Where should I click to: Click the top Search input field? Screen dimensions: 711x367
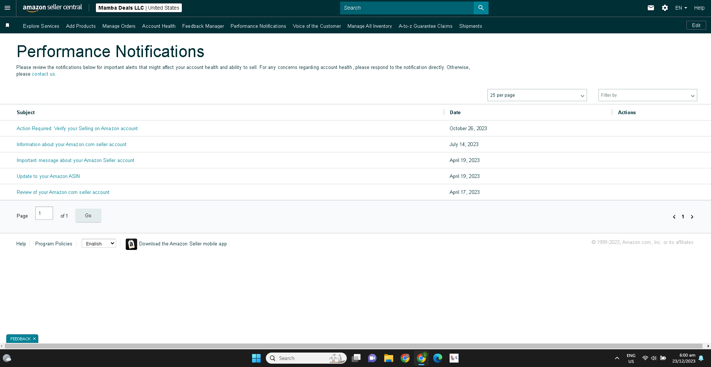tap(407, 8)
